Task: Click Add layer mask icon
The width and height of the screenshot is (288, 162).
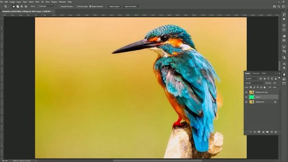Action: coord(259,132)
